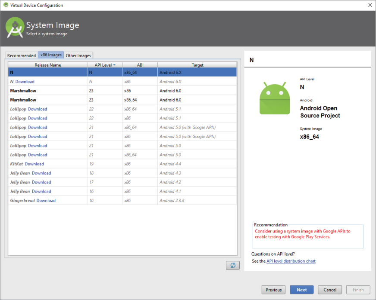Download the Lollipop Android 5.1 x86_64 image

[x=38, y=109]
